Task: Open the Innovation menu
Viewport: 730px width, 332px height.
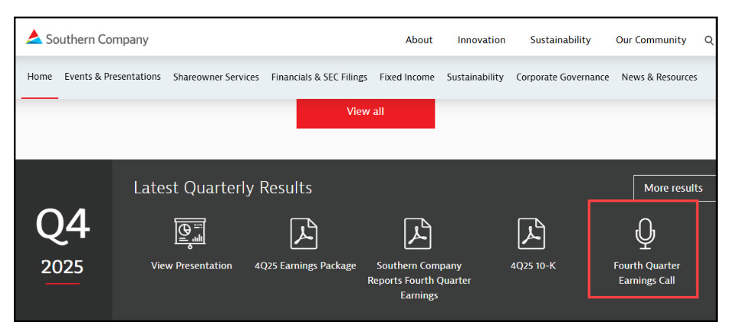Action: pos(481,40)
